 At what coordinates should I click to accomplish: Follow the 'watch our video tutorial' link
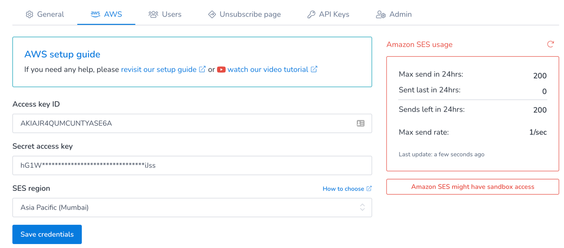[x=267, y=70]
